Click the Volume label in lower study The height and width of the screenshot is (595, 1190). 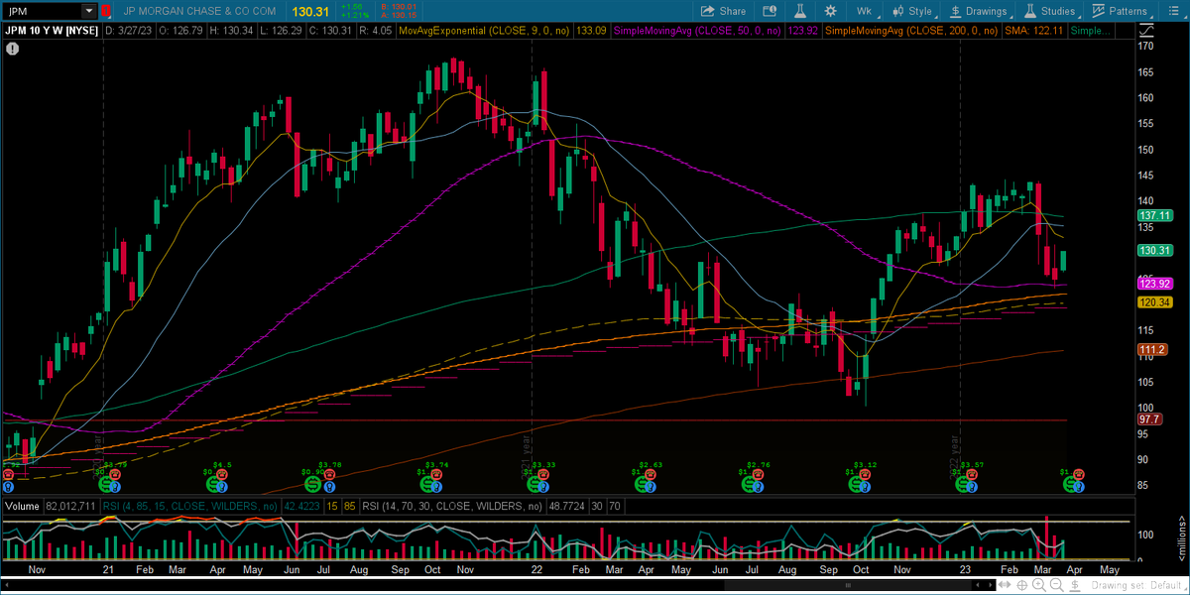pyautogui.click(x=22, y=507)
